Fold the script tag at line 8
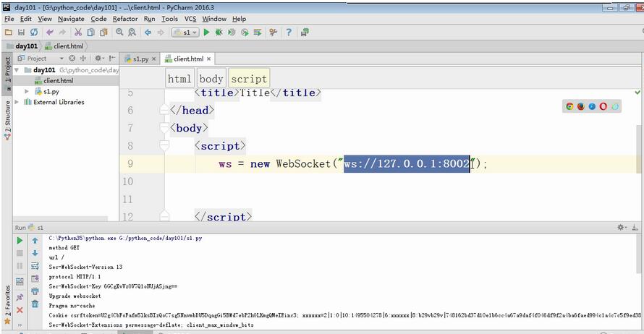Screen dimensions: 644x334 (x=164, y=145)
